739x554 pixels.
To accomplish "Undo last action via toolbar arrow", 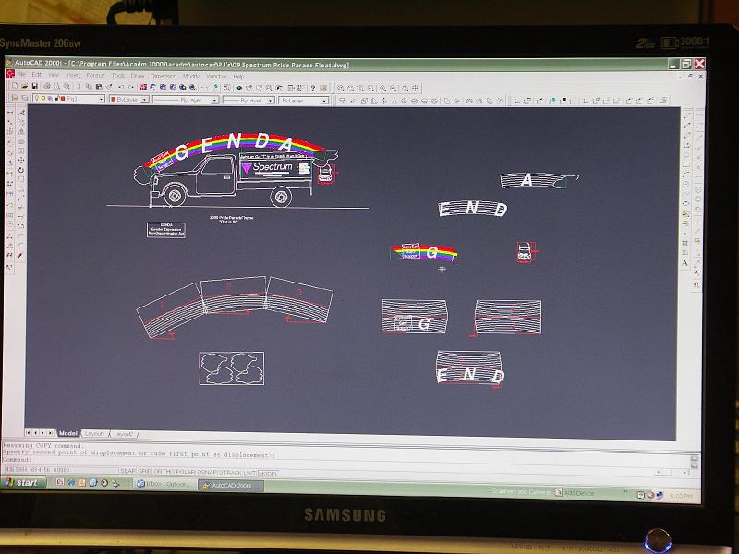I will (x=121, y=87).
